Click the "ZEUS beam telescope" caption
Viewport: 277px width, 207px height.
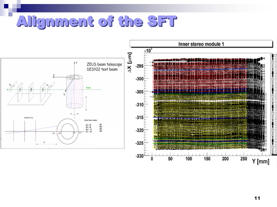click(x=104, y=64)
